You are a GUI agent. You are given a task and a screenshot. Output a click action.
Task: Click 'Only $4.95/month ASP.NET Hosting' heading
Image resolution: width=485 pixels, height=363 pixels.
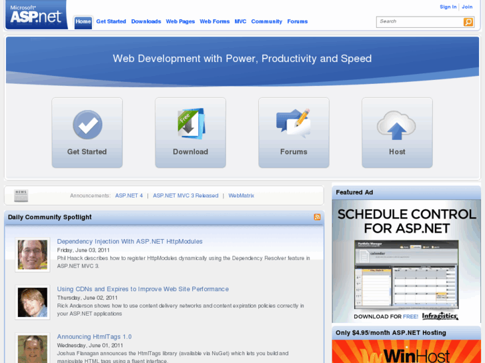tap(391, 333)
